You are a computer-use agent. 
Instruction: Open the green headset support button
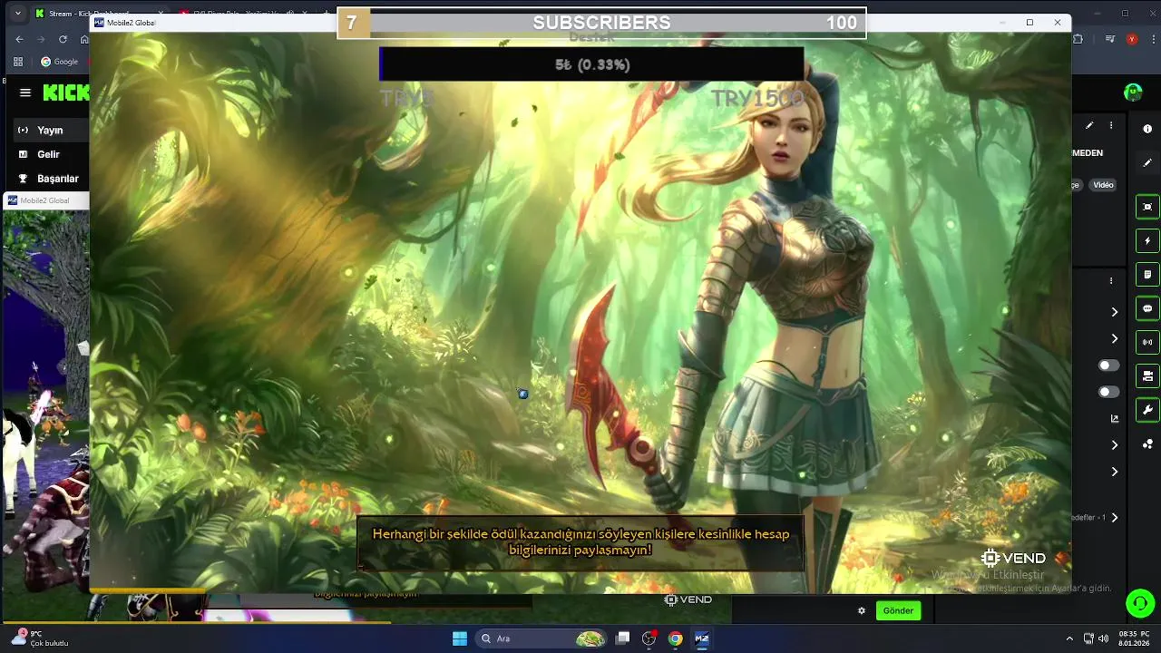[x=1140, y=603]
